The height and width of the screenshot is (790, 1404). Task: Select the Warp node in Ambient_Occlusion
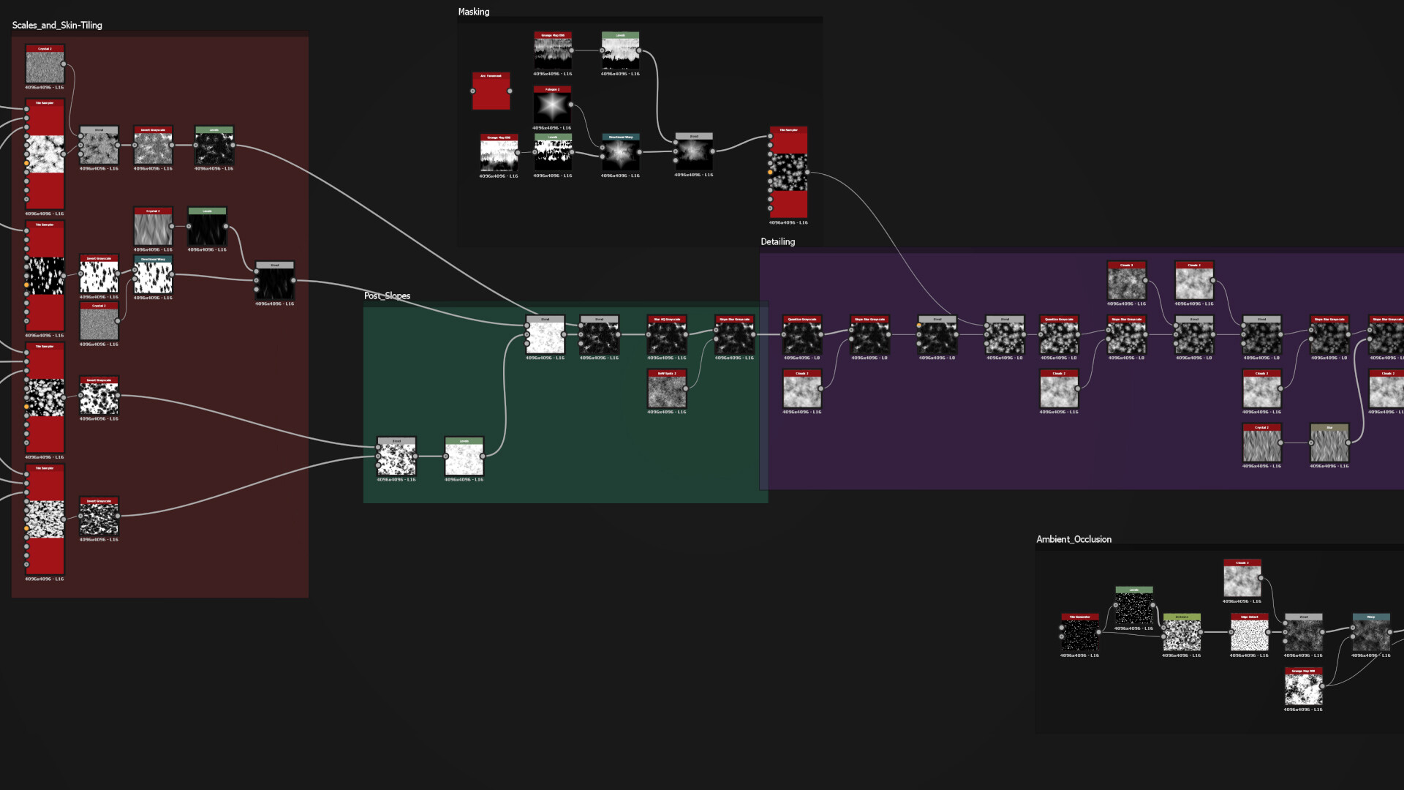pos(1370,634)
